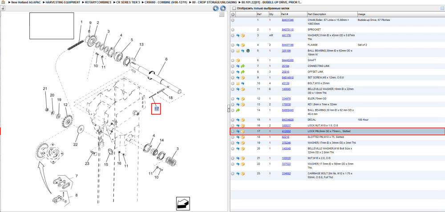
Task: Navigate to 'CR9060 - COMBINE (9/06-12/11)' breadcrumb
Action: click(x=166, y=2)
